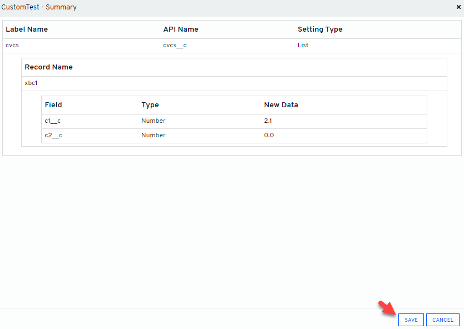Click the cvcs__c API name cell

coord(174,46)
